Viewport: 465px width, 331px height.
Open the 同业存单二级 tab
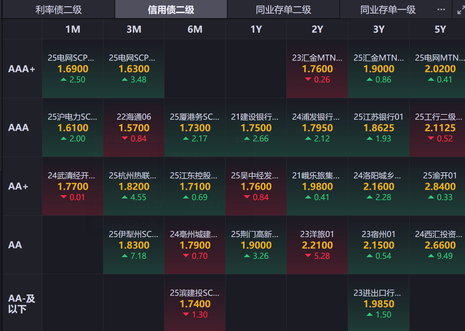point(283,10)
